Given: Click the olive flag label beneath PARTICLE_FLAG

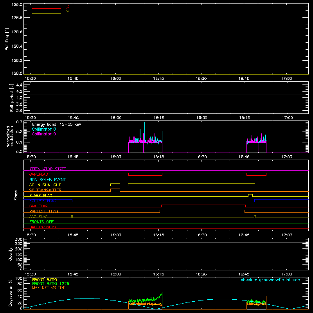Looking at the screenshot, I should pos(38,216).
